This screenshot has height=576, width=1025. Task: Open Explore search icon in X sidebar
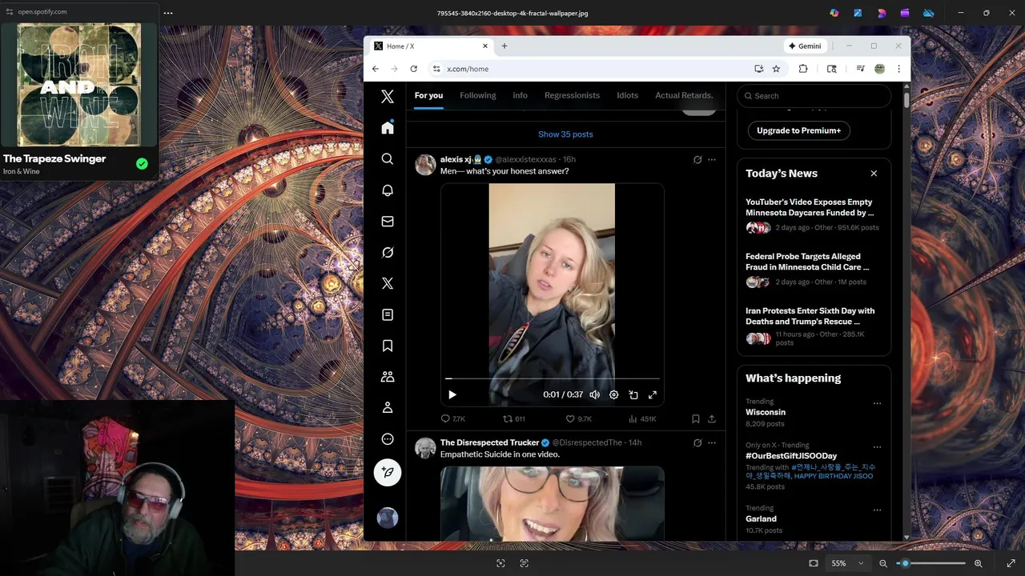[388, 159]
